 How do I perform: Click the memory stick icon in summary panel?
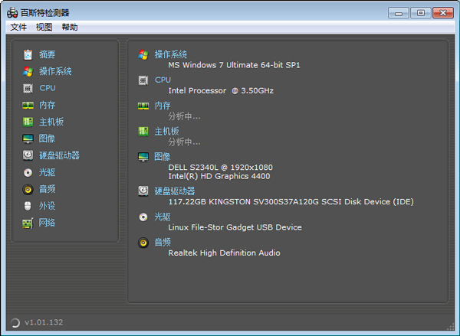143,106
